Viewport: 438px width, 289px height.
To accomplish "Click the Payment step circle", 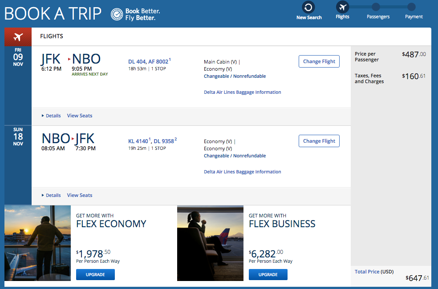I will click(x=411, y=7).
